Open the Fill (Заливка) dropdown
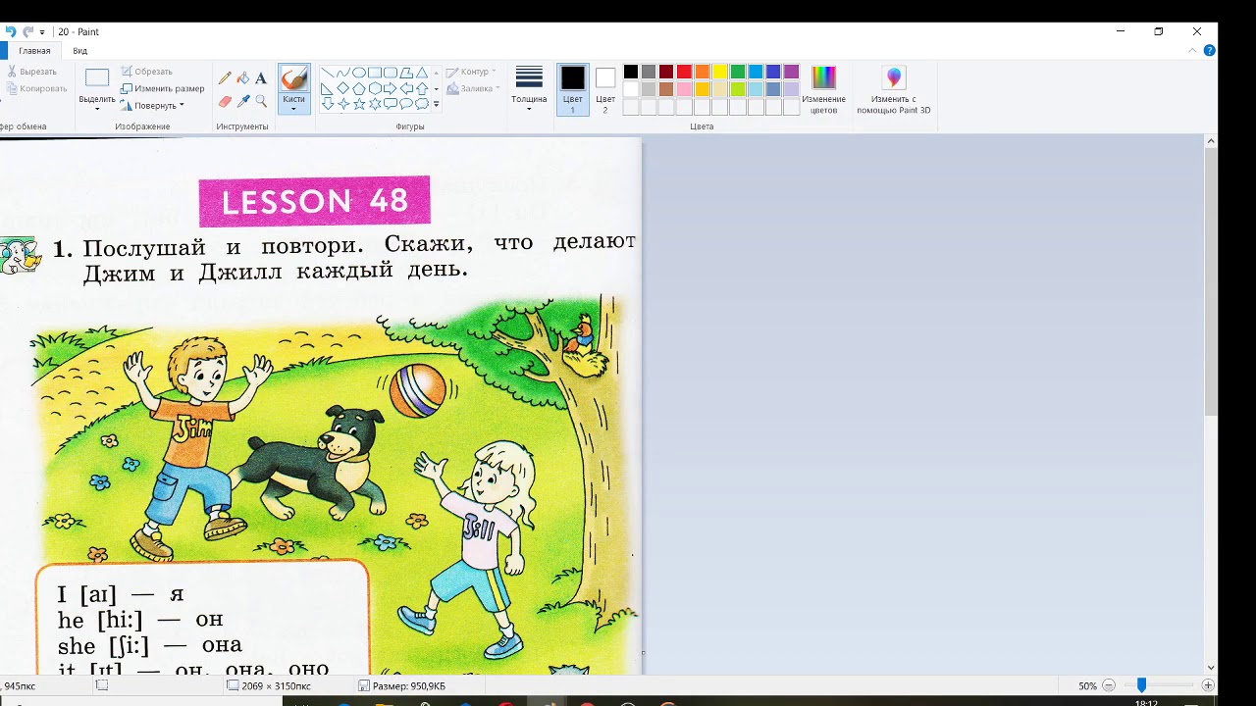This screenshot has height=706, width=1256. (x=473, y=88)
